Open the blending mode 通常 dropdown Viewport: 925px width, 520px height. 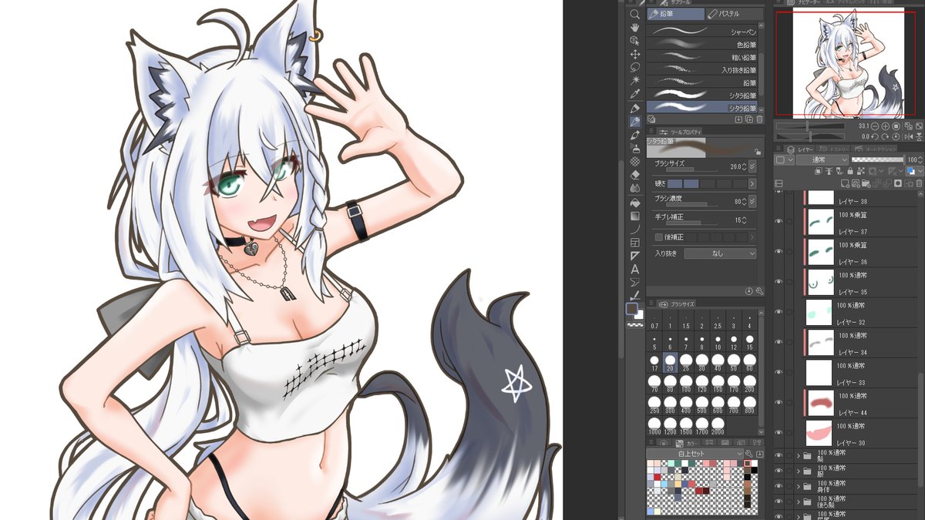pyautogui.click(x=822, y=159)
